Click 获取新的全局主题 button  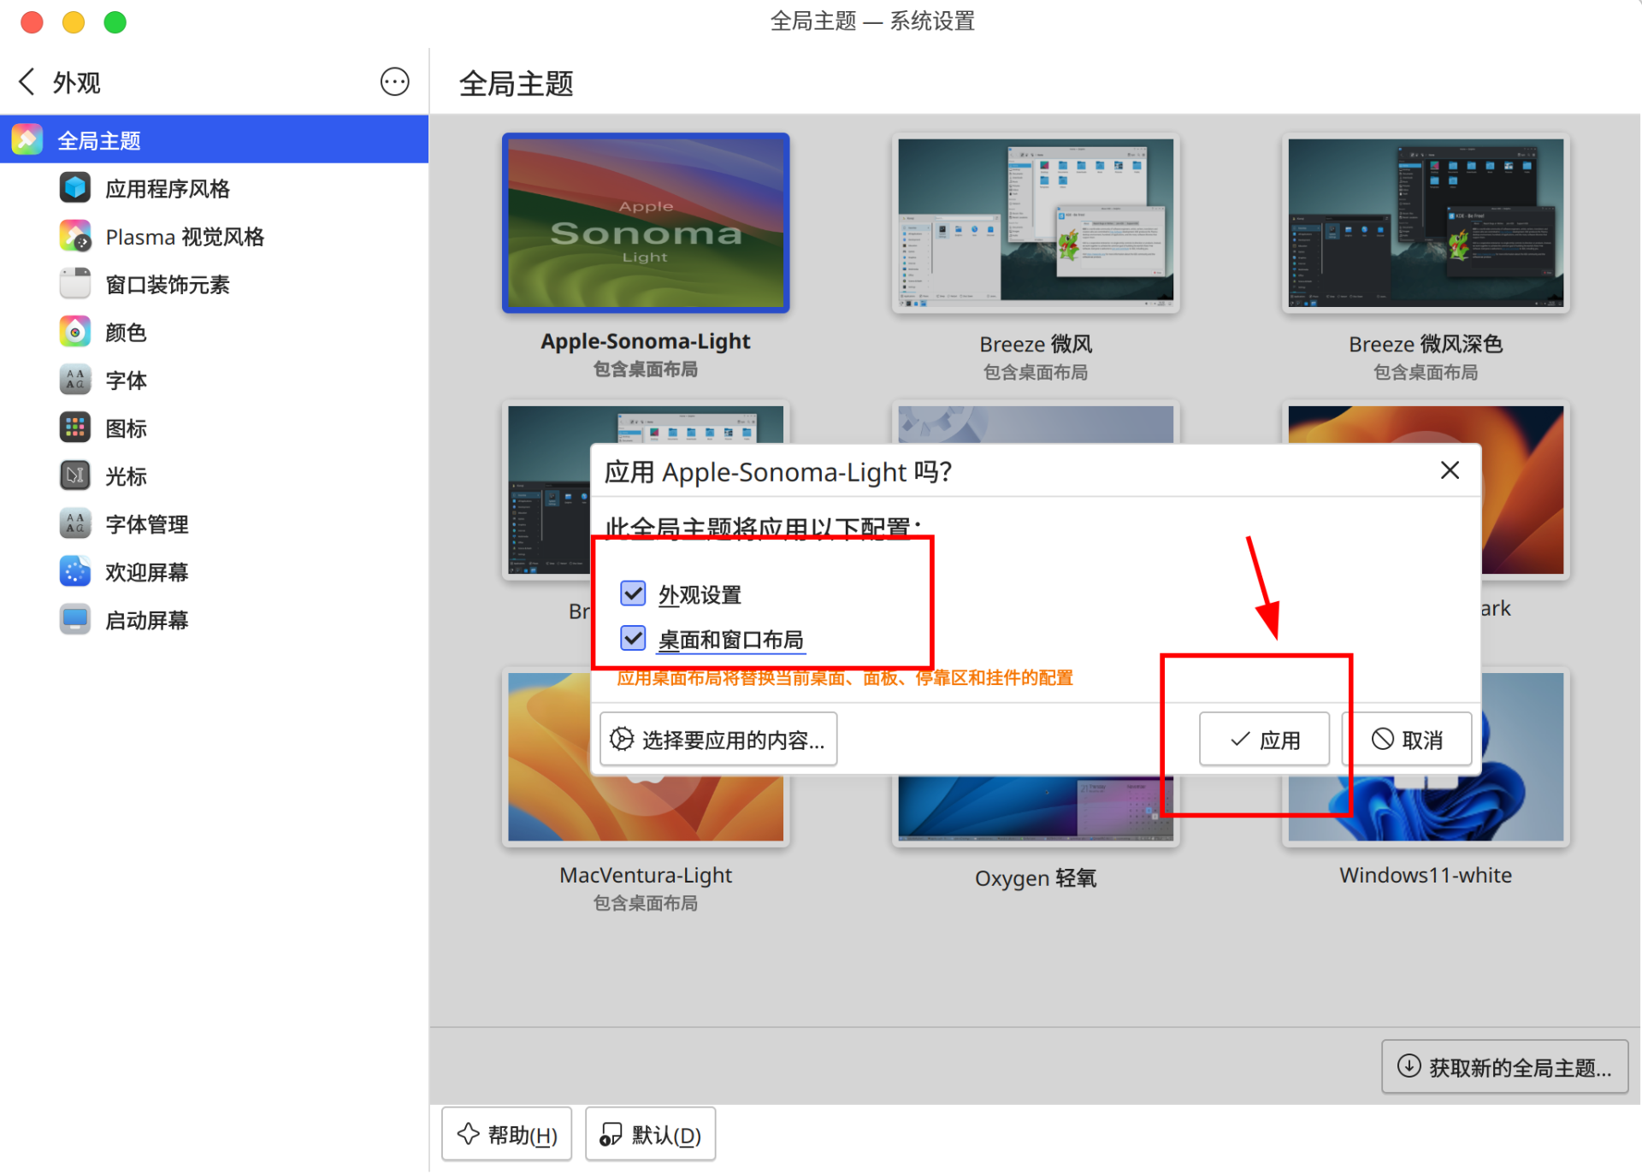[1504, 1066]
